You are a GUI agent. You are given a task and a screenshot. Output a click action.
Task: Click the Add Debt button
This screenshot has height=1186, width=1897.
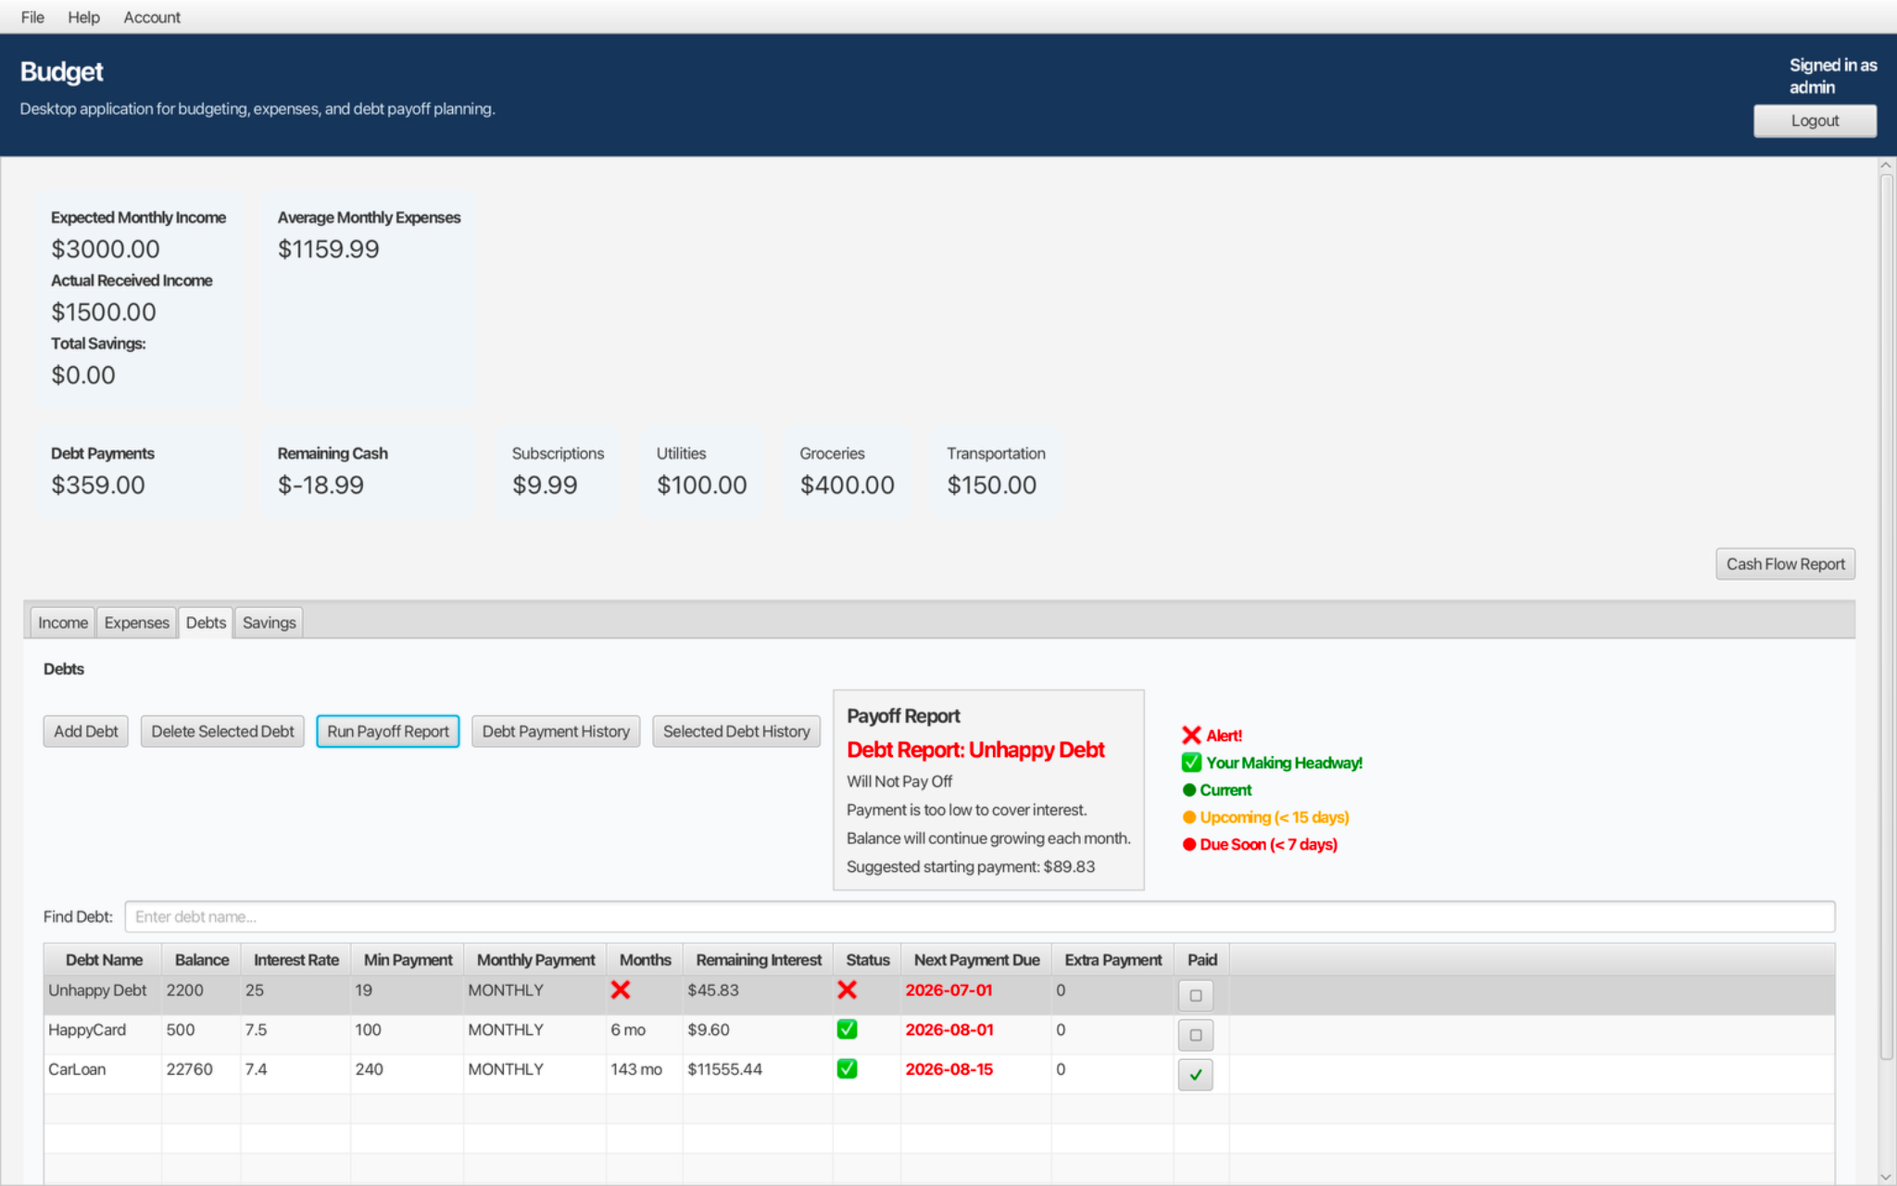tap(86, 731)
